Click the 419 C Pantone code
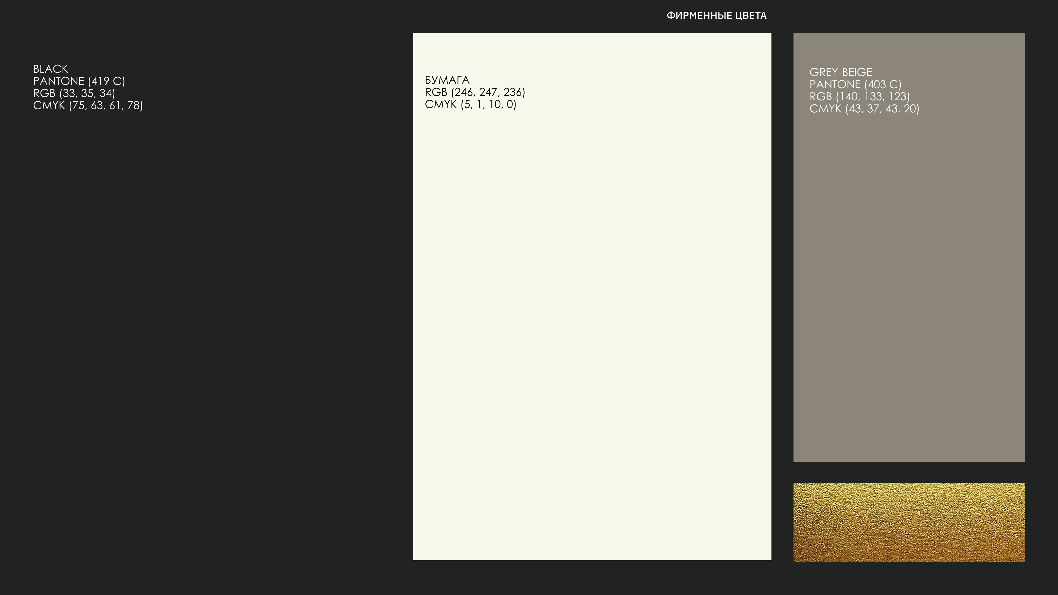 point(106,81)
